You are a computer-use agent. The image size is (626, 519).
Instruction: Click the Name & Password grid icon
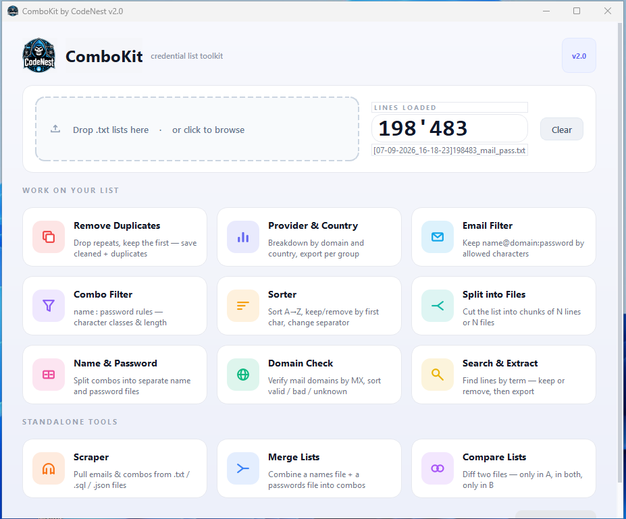[49, 375]
